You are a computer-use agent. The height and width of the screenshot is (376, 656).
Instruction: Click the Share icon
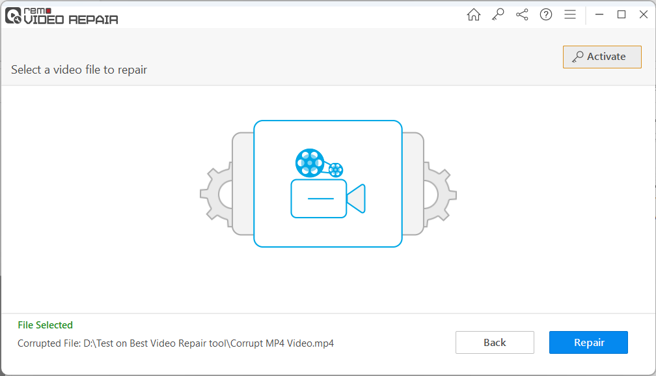pyautogui.click(x=522, y=14)
